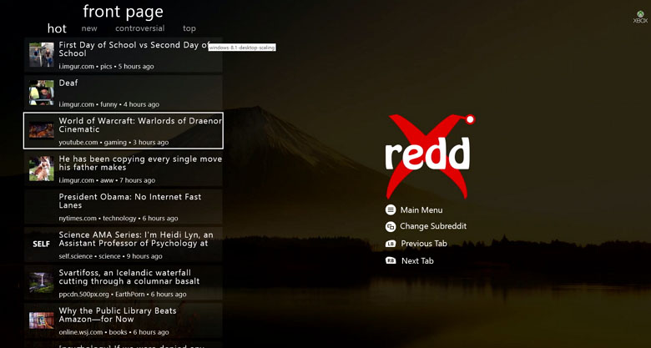
Task: Click 'self.science • science • 9 hours ago' text
Action: (x=110, y=257)
